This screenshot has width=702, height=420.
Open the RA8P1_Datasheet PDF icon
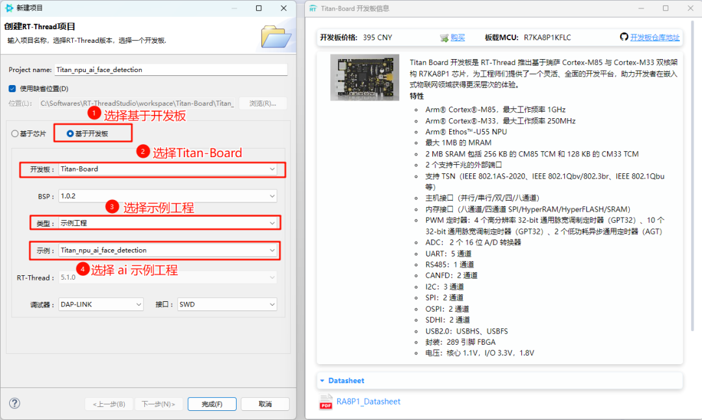[326, 402]
